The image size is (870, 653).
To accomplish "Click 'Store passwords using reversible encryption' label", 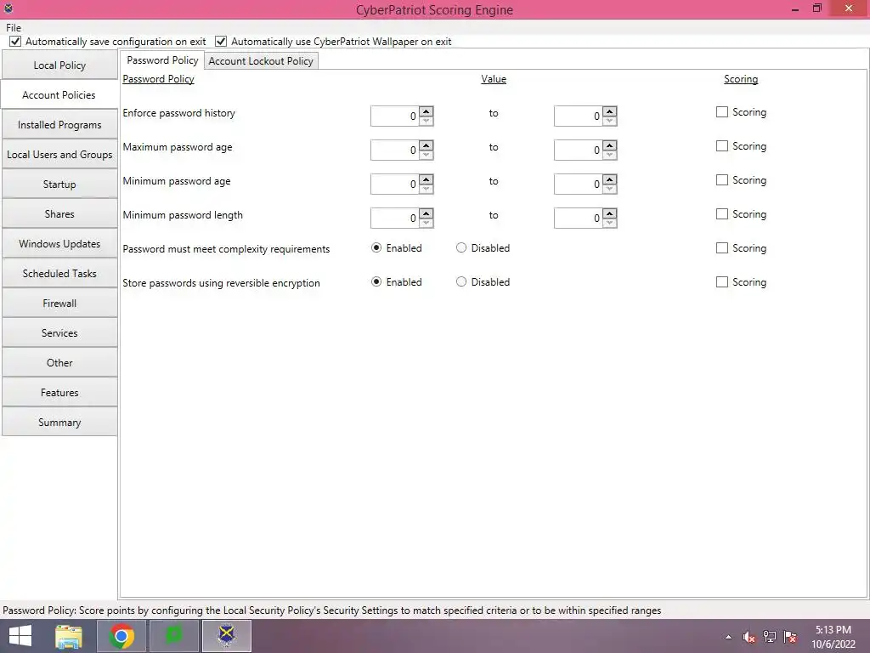I will pyautogui.click(x=221, y=282).
